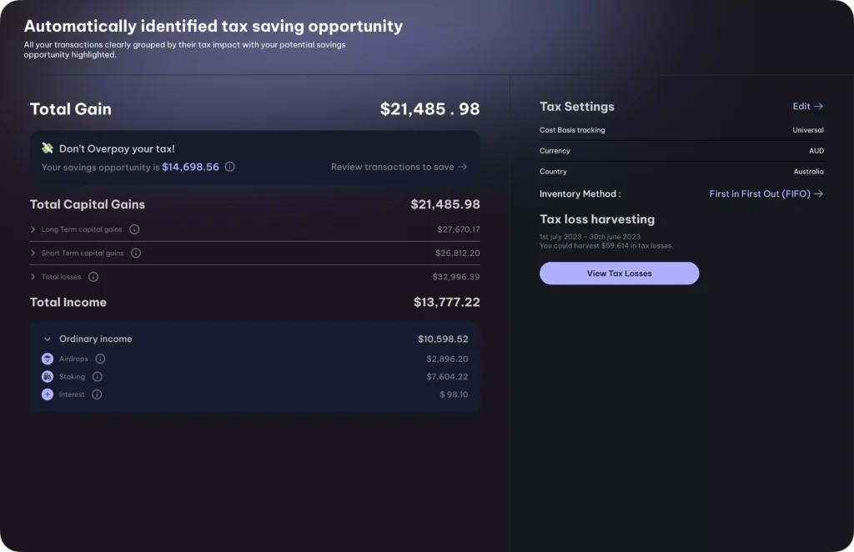Viewport: 854px width, 552px height.
Task: Expand the Total losses row
Action: (x=33, y=277)
